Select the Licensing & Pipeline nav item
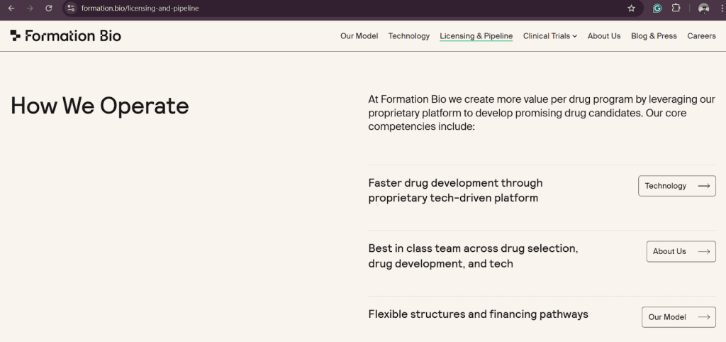The image size is (726, 342). point(476,36)
